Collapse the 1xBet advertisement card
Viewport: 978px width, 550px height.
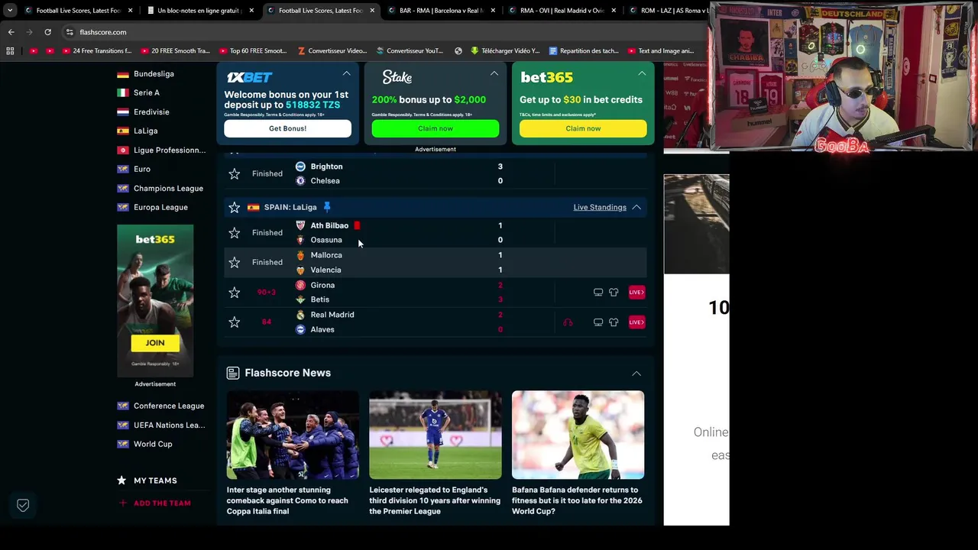coord(346,73)
